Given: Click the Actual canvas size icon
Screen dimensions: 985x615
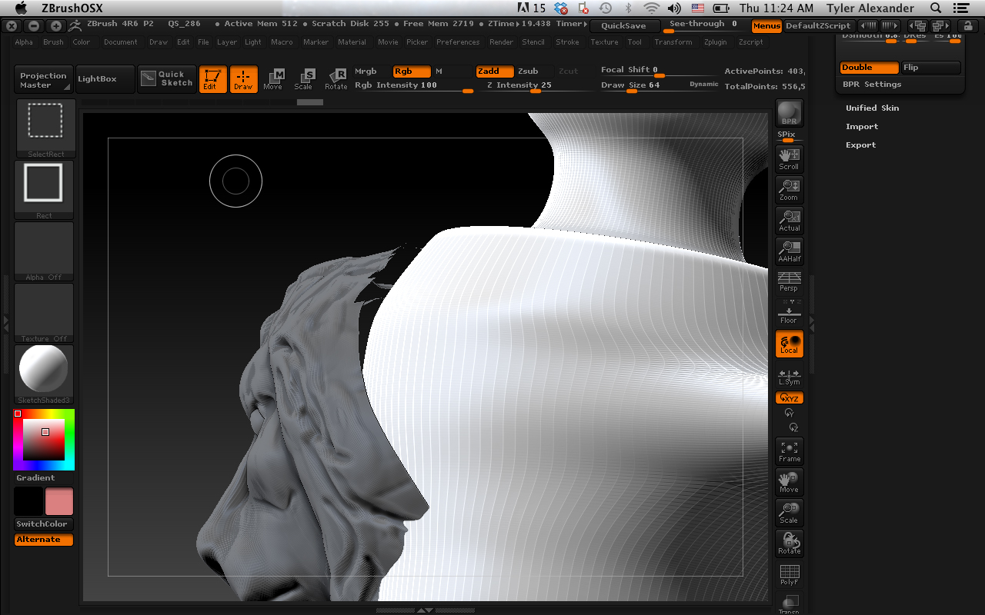Looking at the screenshot, I should click(x=789, y=221).
